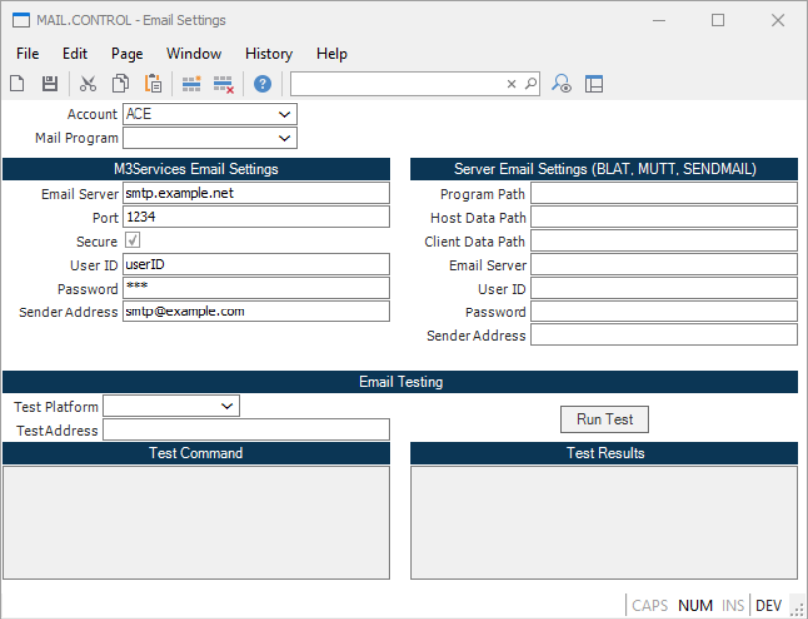This screenshot has height=619, width=808.
Task: Create a new record via toolbar
Action: pyautogui.click(x=17, y=83)
